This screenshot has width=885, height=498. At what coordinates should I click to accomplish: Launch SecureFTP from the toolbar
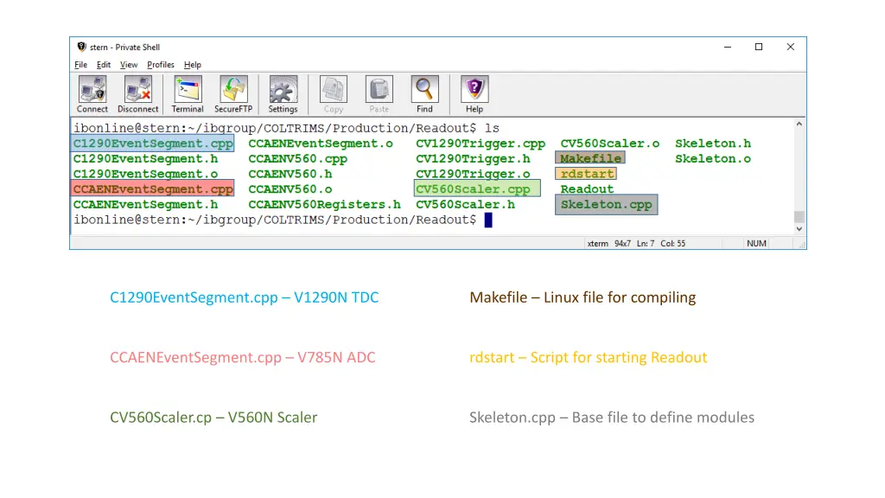point(233,90)
